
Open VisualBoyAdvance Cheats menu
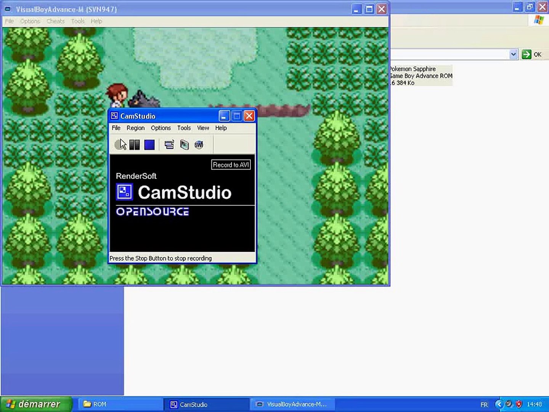point(56,21)
